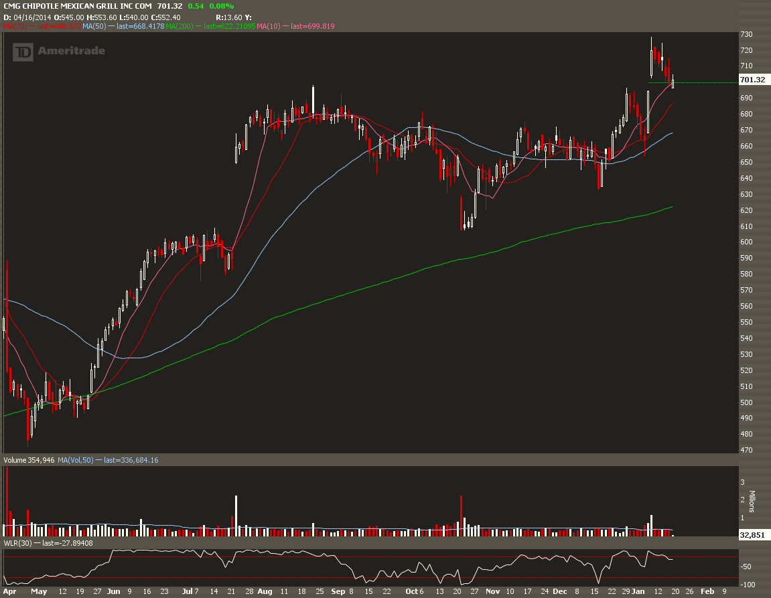Click the H:553.60 high price readout

102,17
